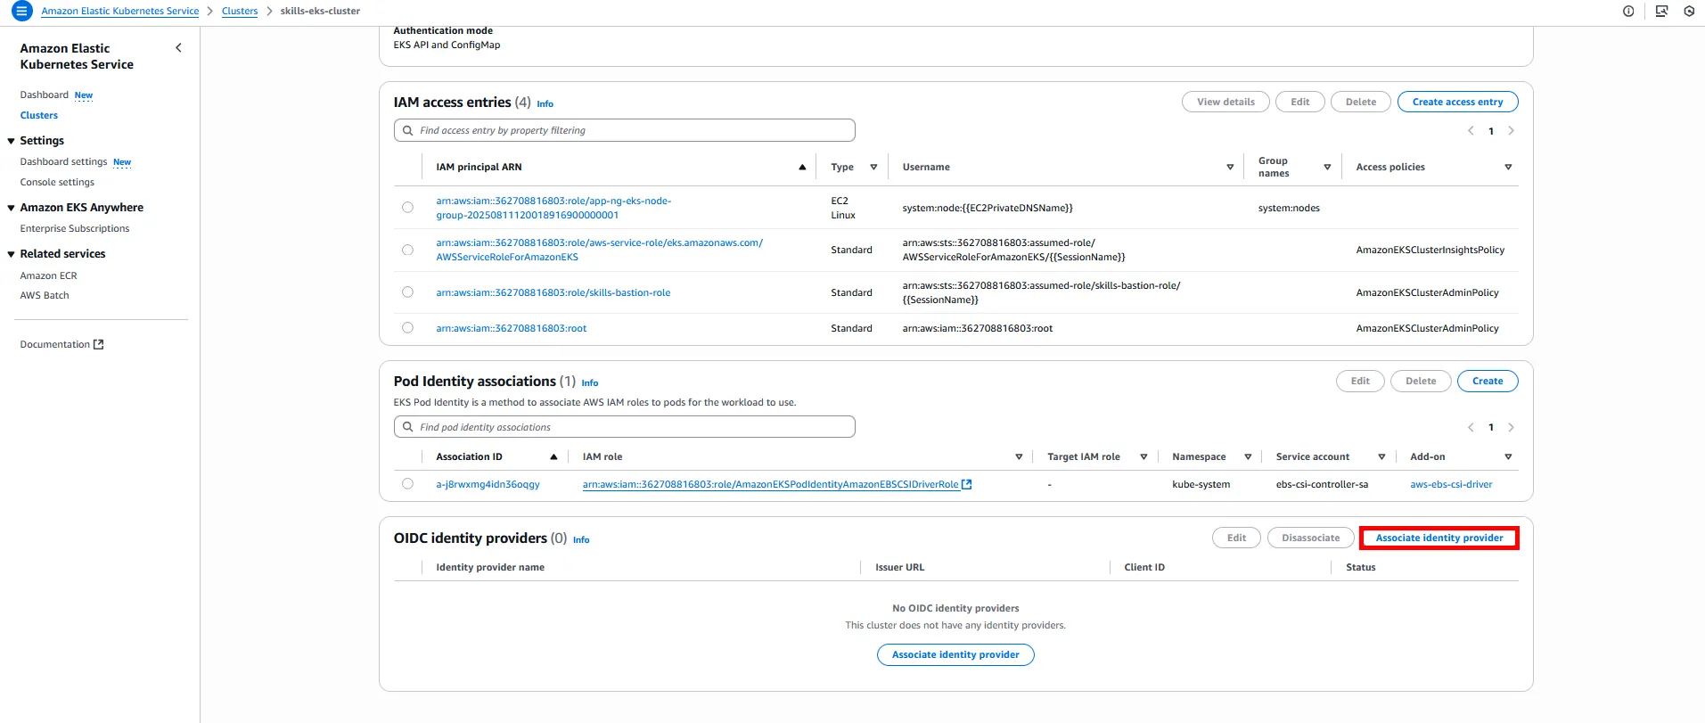Click the sort arrow on the Username column
The width and height of the screenshot is (1705, 723).
(1230, 168)
